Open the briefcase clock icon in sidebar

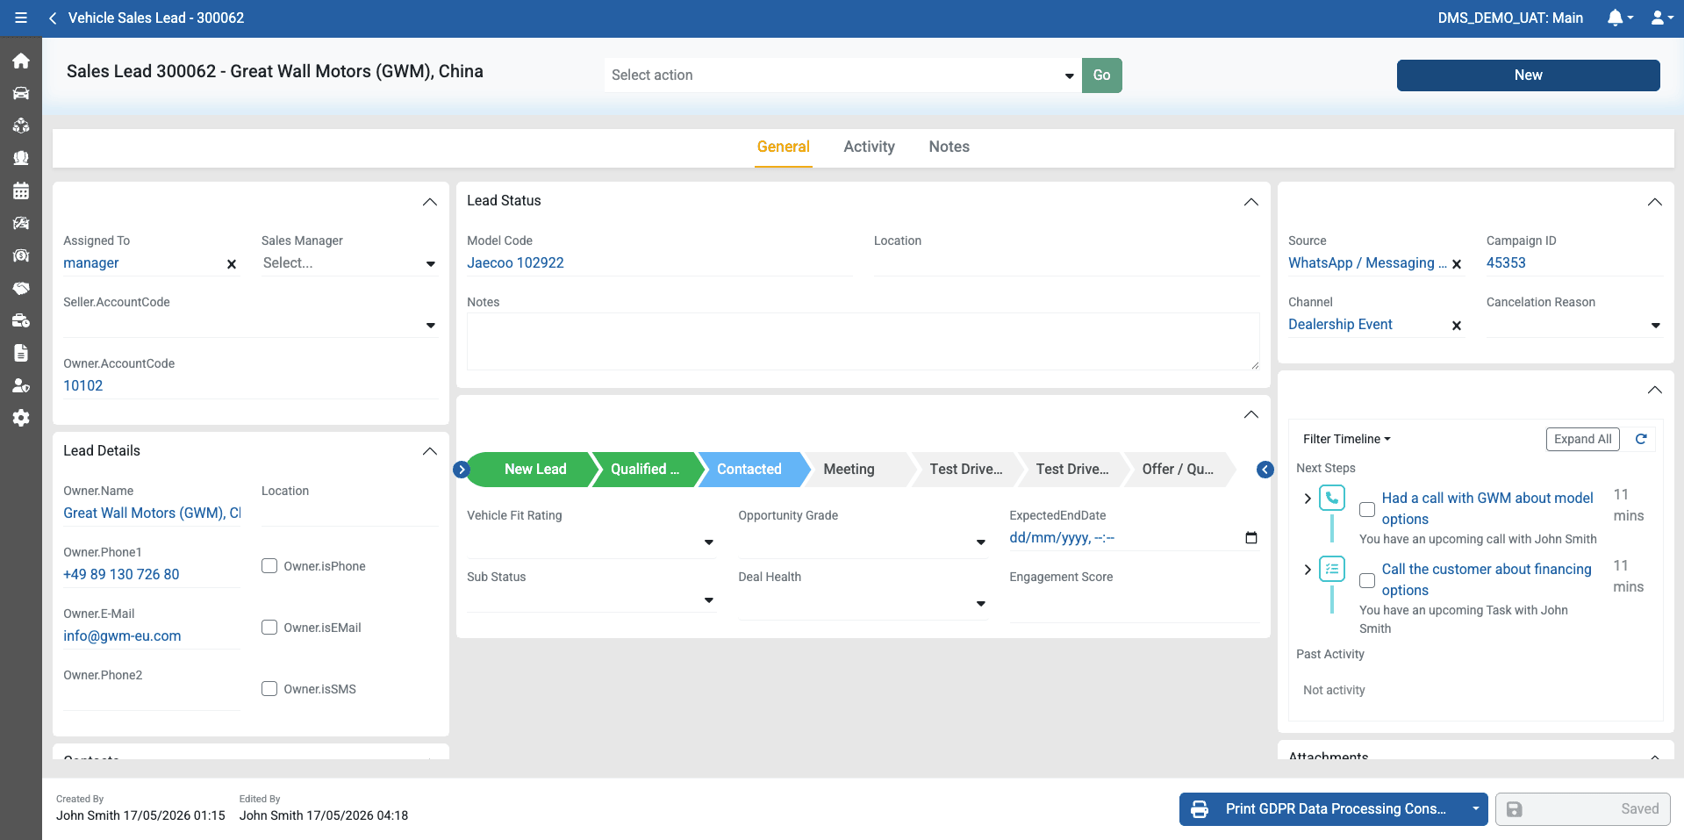coord(21,320)
